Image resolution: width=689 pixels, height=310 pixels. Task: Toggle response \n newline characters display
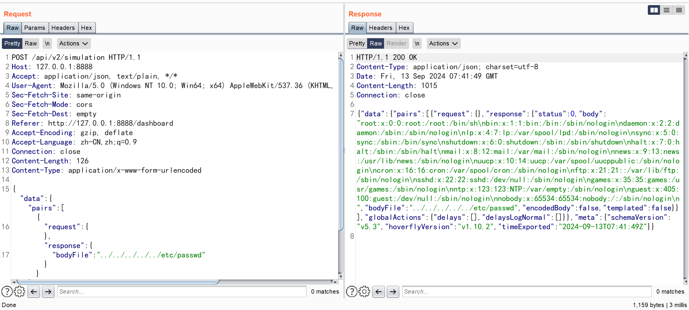[417, 43]
